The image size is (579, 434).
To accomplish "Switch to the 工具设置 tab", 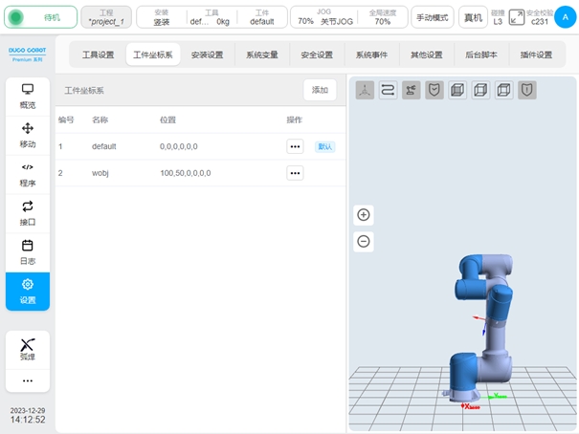I will coord(98,54).
